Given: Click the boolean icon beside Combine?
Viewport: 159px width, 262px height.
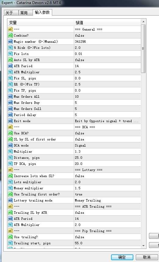Looking at the screenshot, I should 10,36.
